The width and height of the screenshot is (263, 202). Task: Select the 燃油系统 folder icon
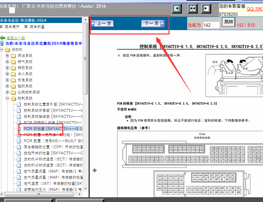pyautogui.click(x=13, y=55)
